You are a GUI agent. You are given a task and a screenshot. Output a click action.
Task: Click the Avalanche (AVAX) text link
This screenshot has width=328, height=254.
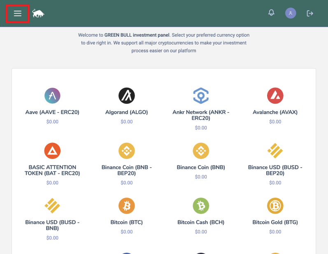275,112
